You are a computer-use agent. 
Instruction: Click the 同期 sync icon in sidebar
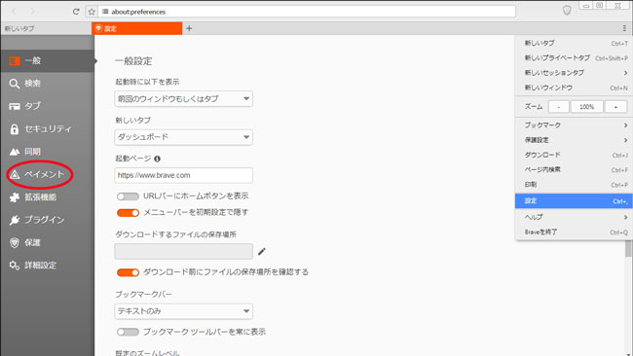point(15,152)
